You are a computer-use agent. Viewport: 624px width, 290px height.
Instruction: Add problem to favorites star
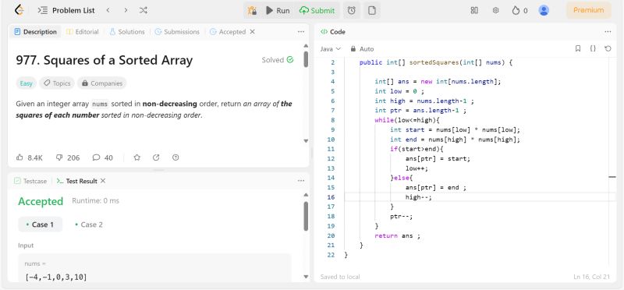(x=137, y=157)
